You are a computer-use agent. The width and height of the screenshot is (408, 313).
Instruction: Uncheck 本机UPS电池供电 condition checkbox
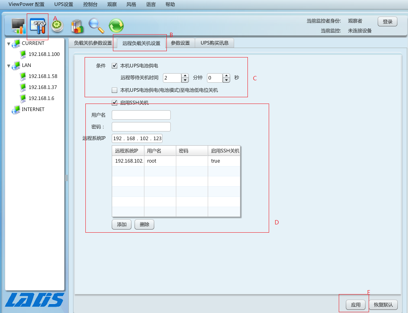click(114, 66)
